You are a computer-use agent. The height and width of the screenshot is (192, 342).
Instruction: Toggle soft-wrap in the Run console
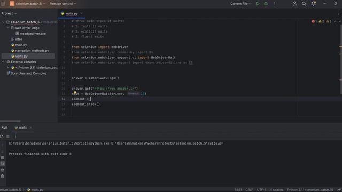(2, 158)
